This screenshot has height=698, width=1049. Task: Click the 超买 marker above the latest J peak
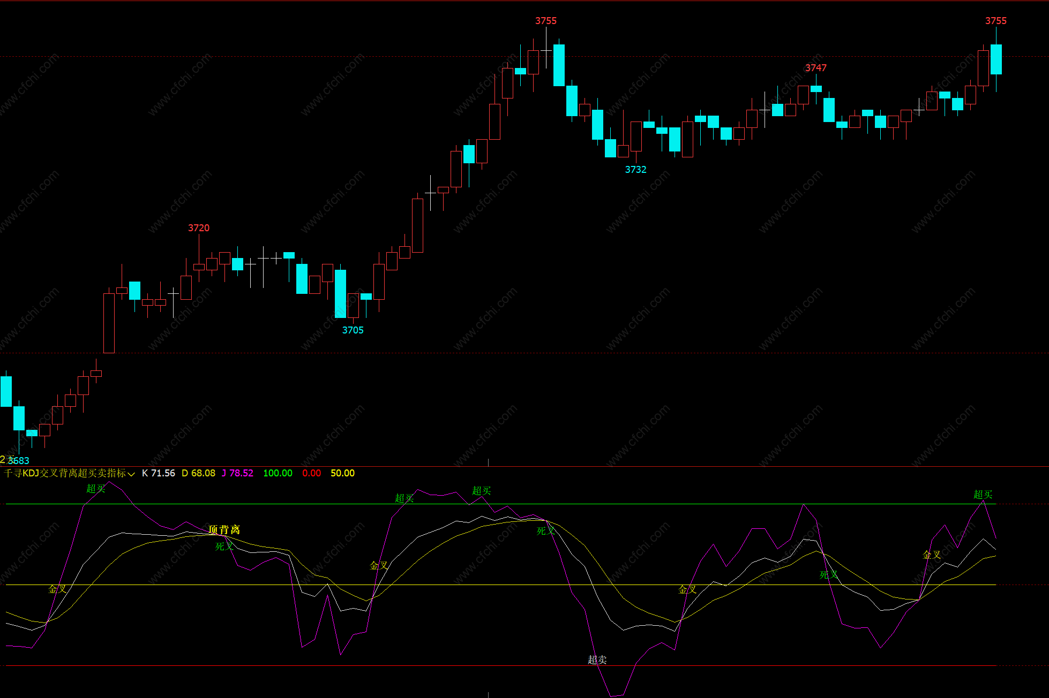pos(983,495)
